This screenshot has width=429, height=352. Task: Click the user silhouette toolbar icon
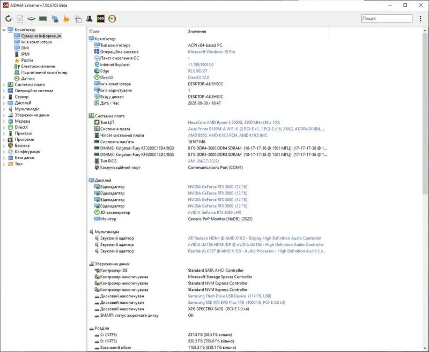coord(89,19)
